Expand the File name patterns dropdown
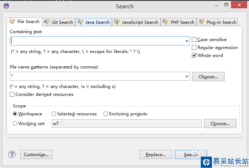The image size is (249, 168). (187, 76)
